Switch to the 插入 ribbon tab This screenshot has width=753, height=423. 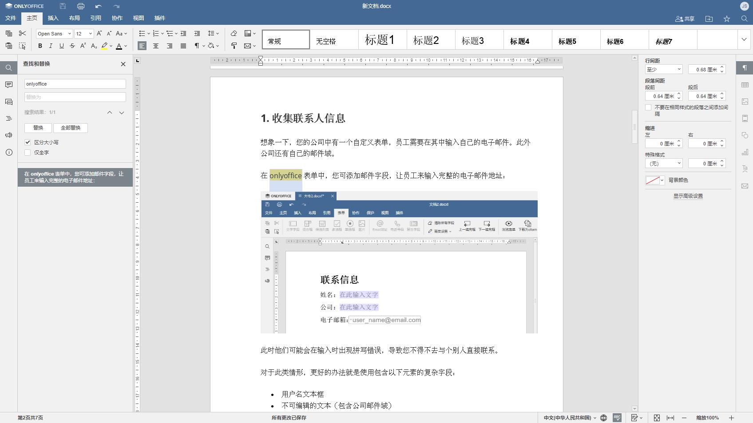(53, 18)
